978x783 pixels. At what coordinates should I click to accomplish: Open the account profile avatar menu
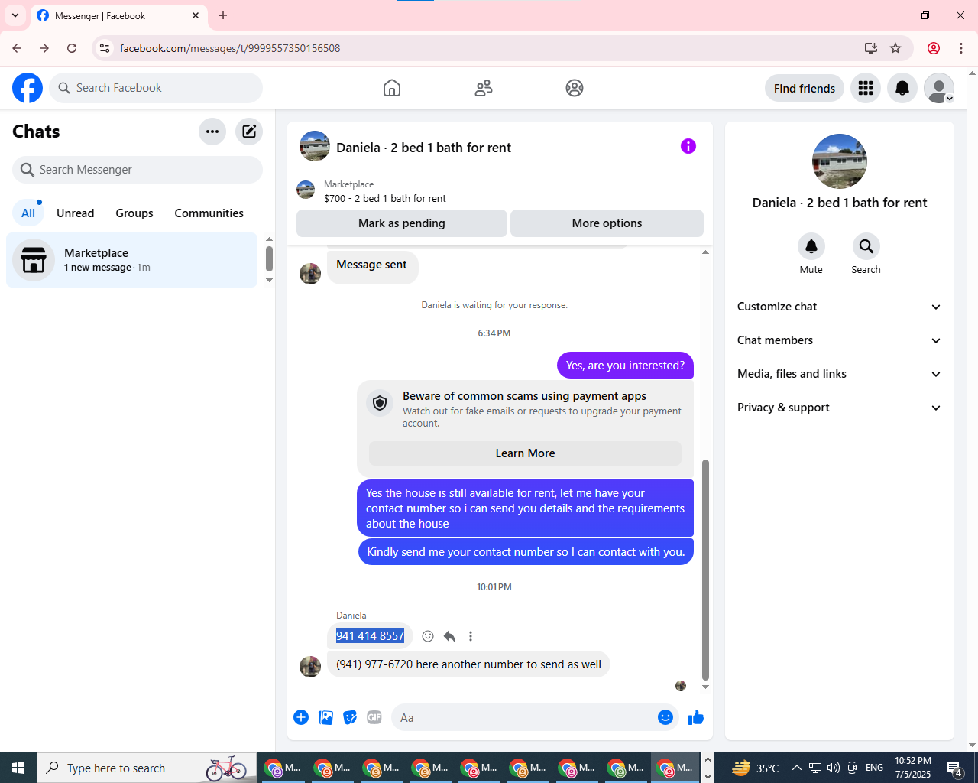click(x=939, y=88)
